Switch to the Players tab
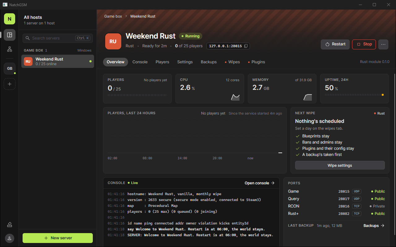The image size is (396, 247). tap(162, 62)
